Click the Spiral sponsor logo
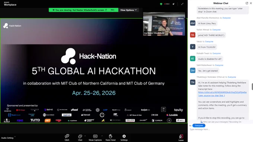The width and height of the screenshot is (253, 142). tap(48, 110)
